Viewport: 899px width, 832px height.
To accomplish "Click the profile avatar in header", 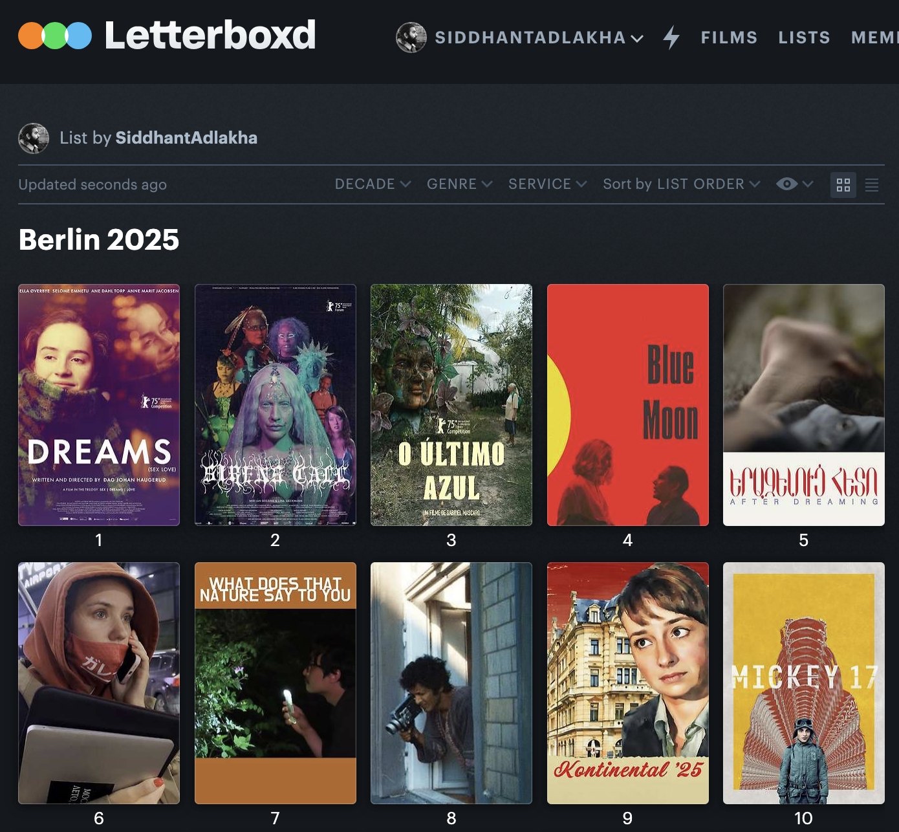I will [x=411, y=38].
